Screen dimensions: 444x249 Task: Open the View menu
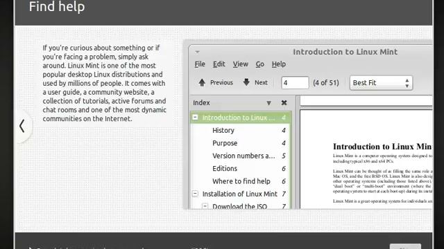point(241,64)
